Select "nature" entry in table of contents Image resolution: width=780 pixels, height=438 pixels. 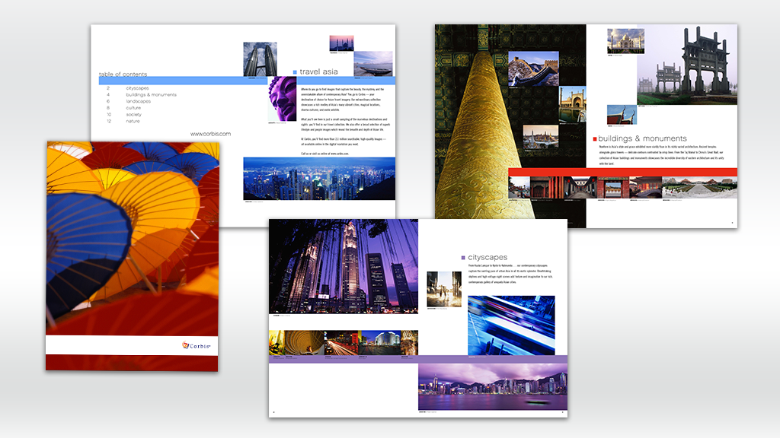133,121
